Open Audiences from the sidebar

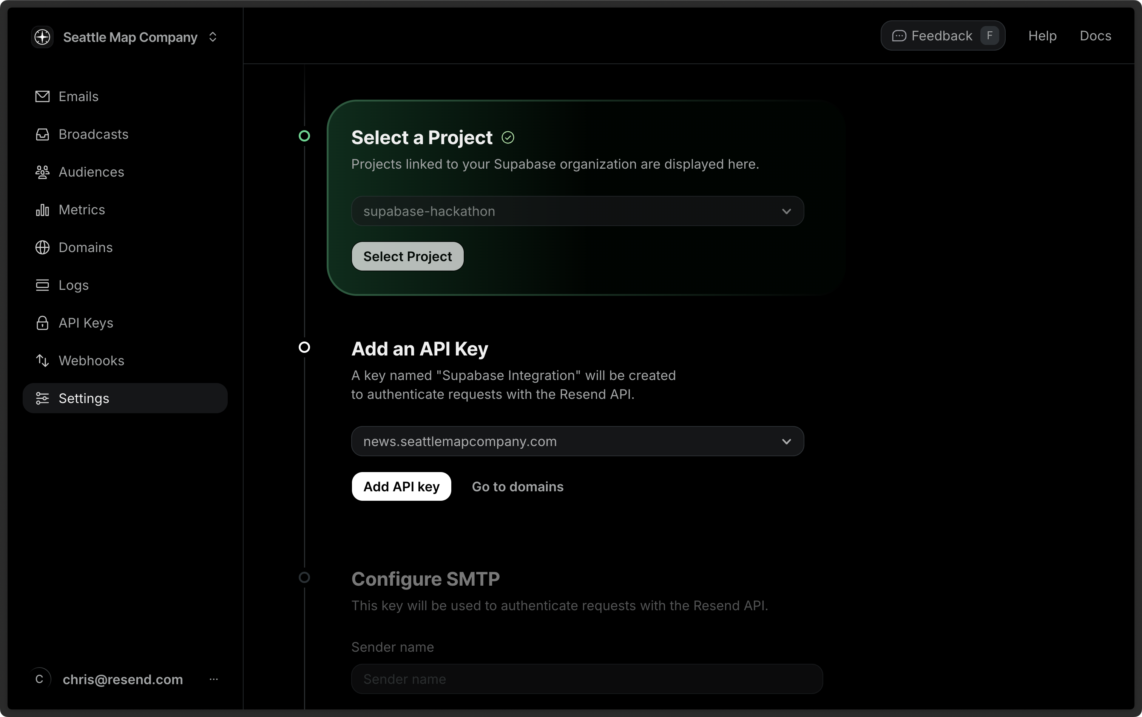[x=42, y=172]
